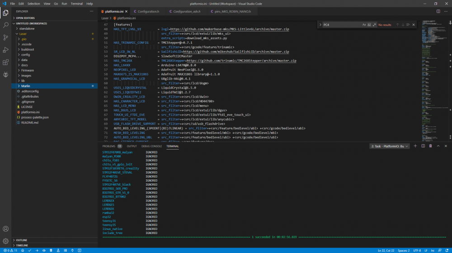
Task: Open the PlatformIO alien icon view
Action: coord(5,74)
